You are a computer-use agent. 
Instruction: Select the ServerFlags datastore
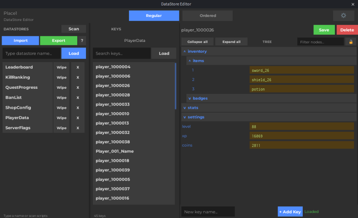click(28, 128)
